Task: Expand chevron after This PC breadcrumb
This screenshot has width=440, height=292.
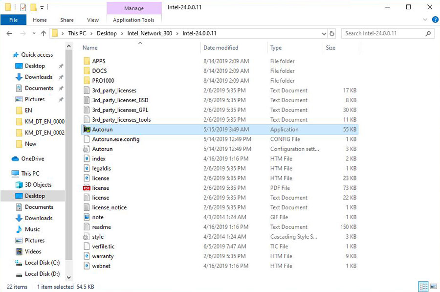Action: click(x=91, y=33)
